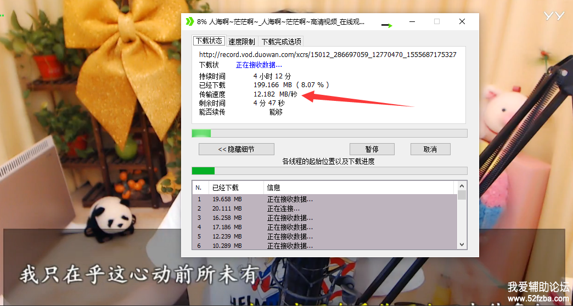Click the main download progress bar
The width and height of the screenshot is (573, 306).
(329, 133)
